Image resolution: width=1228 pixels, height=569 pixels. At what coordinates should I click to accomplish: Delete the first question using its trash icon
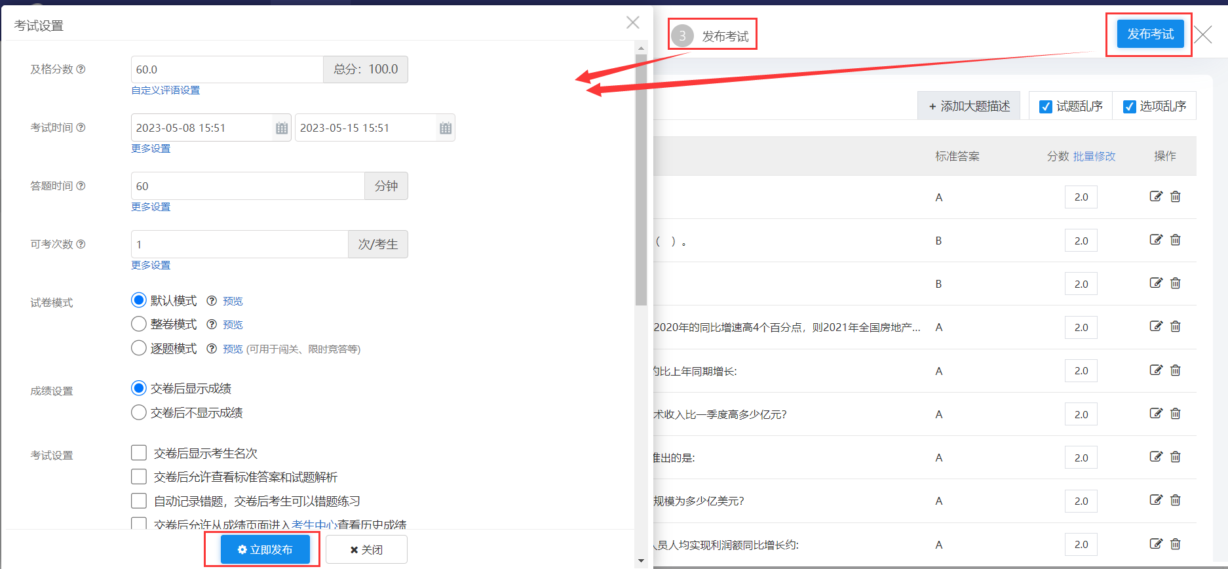click(x=1176, y=197)
